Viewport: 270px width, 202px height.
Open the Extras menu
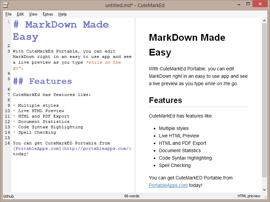coord(48,14)
